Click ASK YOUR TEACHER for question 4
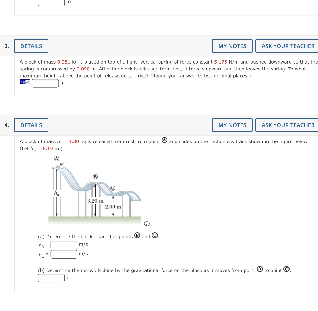Viewport: 318px width, 311px height. pos(288,125)
